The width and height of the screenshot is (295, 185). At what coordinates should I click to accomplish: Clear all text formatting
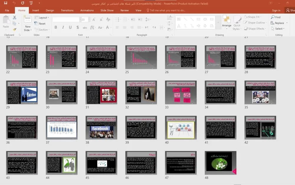(108, 19)
